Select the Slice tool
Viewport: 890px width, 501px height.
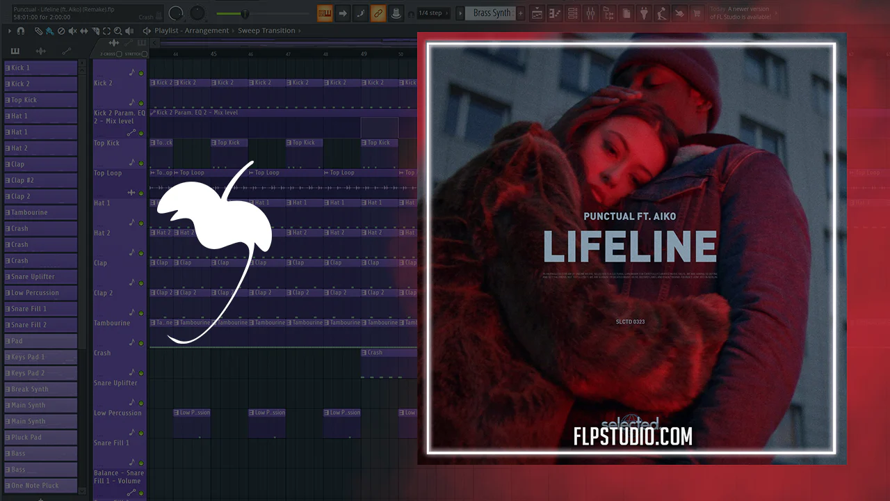95,31
